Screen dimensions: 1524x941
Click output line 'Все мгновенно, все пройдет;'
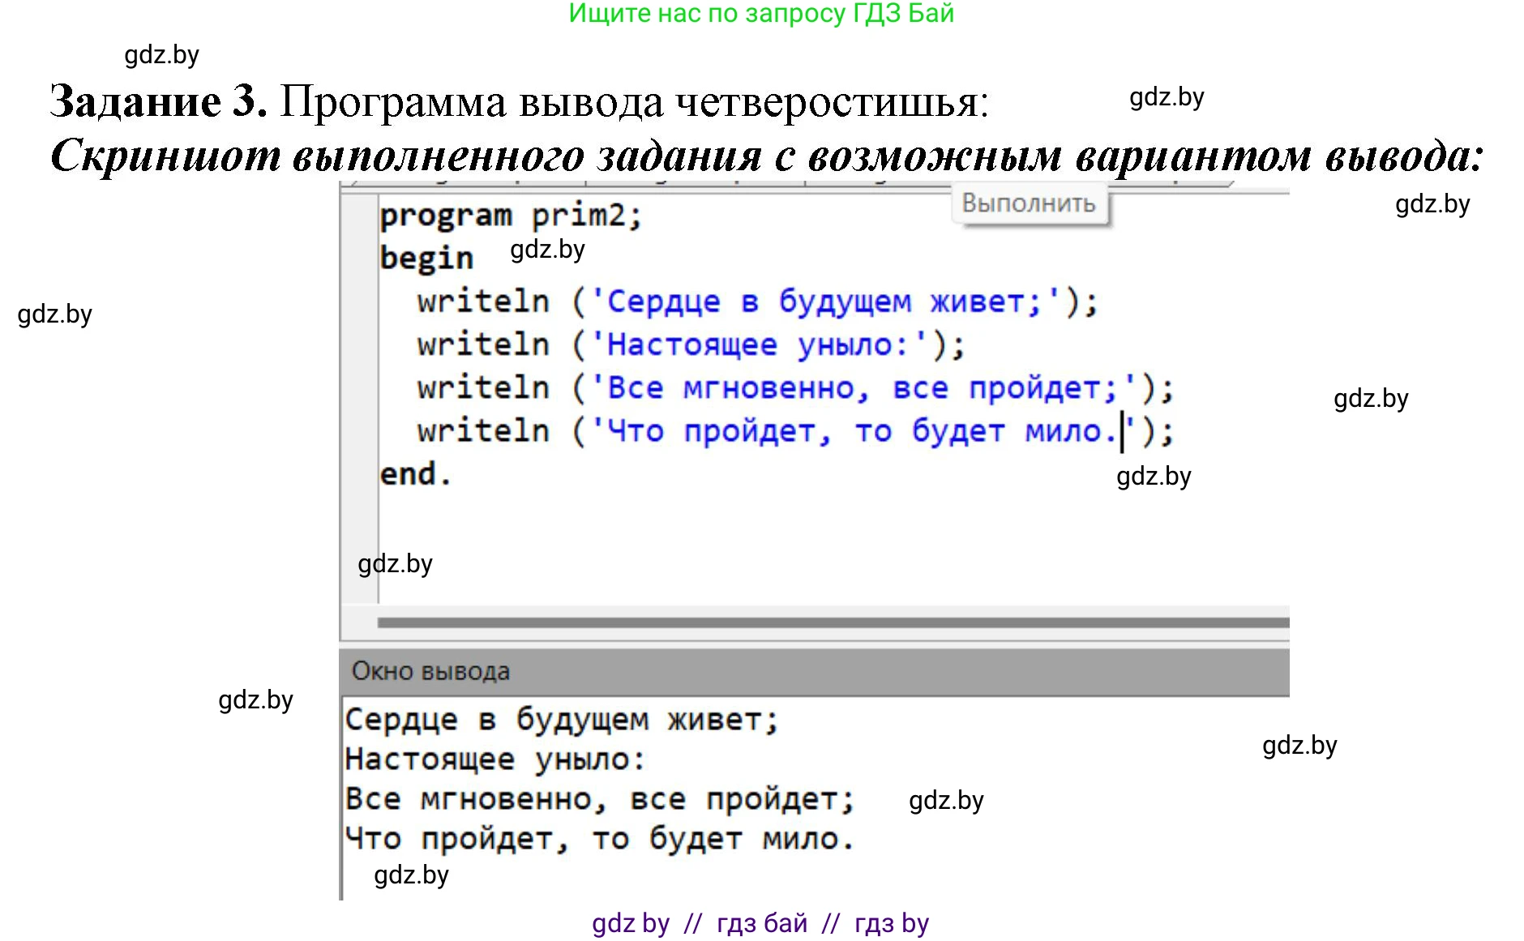600,799
